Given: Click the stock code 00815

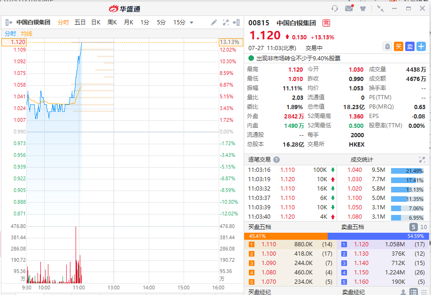Looking at the screenshot, I should [259, 23].
